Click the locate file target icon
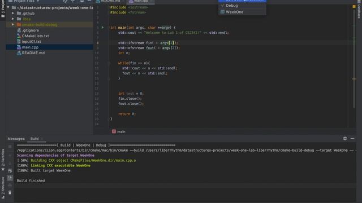362x203 pixels. tap(66, 1)
